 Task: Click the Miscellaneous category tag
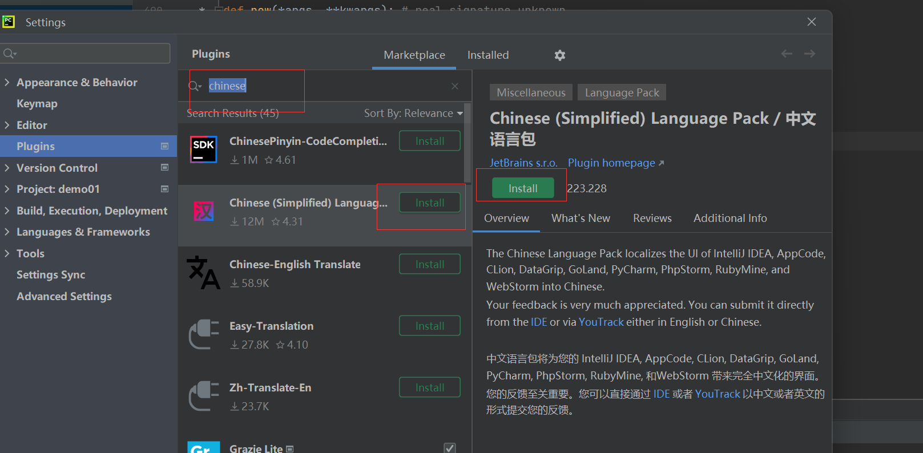531,92
